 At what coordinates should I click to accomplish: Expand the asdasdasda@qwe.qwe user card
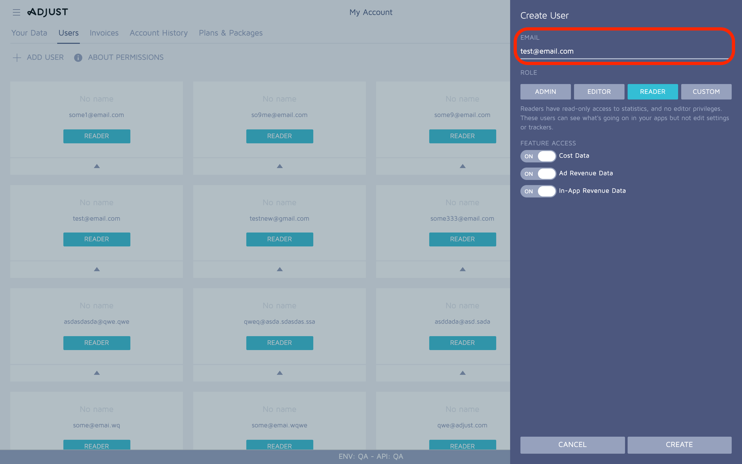[x=97, y=372]
